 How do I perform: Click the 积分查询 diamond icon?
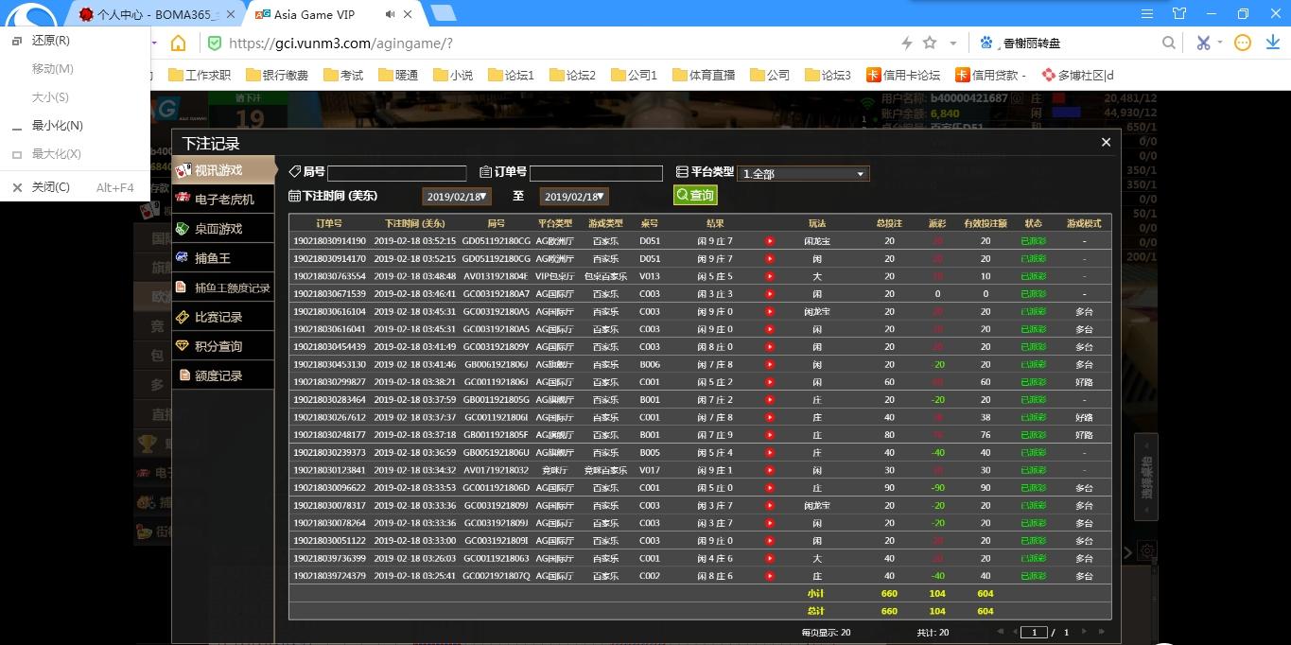pyautogui.click(x=183, y=346)
